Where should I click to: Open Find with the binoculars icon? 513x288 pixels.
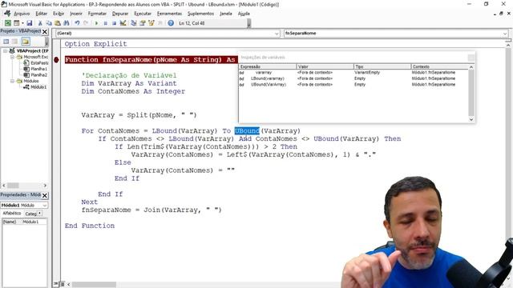click(67, 23)
